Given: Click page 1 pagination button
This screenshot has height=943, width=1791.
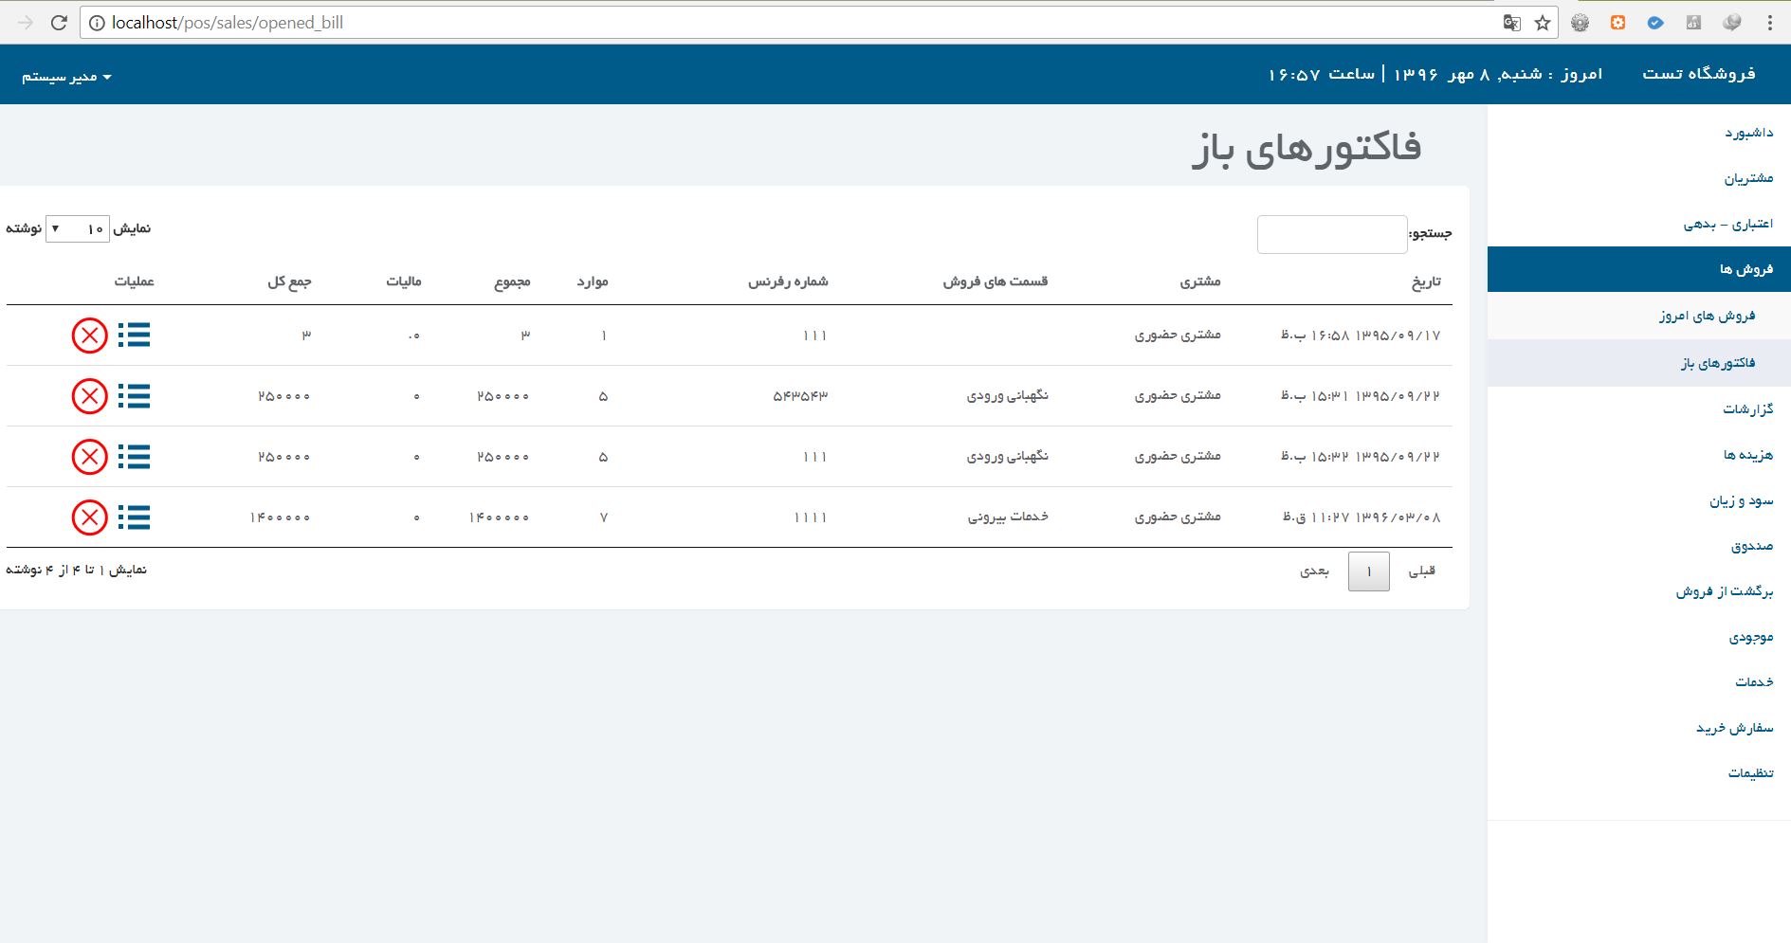Looking at the screenshot, I should (x=1368, y=571).
